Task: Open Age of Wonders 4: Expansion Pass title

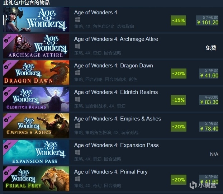Action: click(x=116, y=145)
